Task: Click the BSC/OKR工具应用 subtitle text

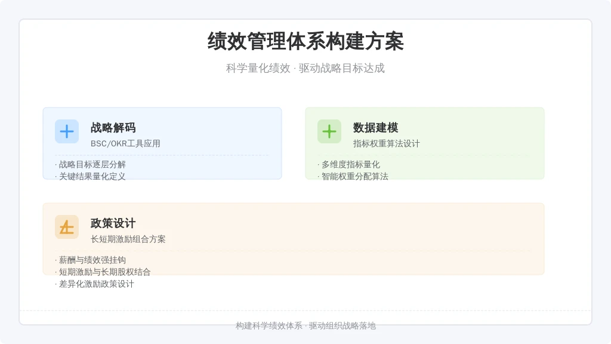Action: click(x=125, y=143)
